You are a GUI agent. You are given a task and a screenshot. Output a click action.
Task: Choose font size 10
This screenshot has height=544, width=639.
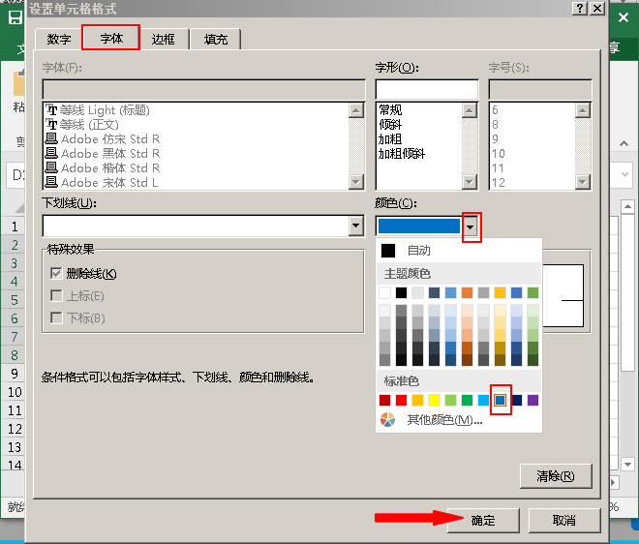pos(498,154)
